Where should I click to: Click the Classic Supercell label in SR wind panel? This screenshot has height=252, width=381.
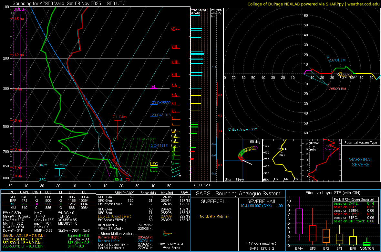(330, 148)
